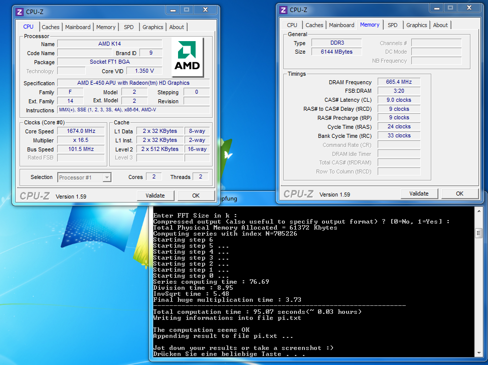Open Memory tab in left CPU-Z window
Screen dimensions: 488x365
pyautogui.click(x=106, y=27)
